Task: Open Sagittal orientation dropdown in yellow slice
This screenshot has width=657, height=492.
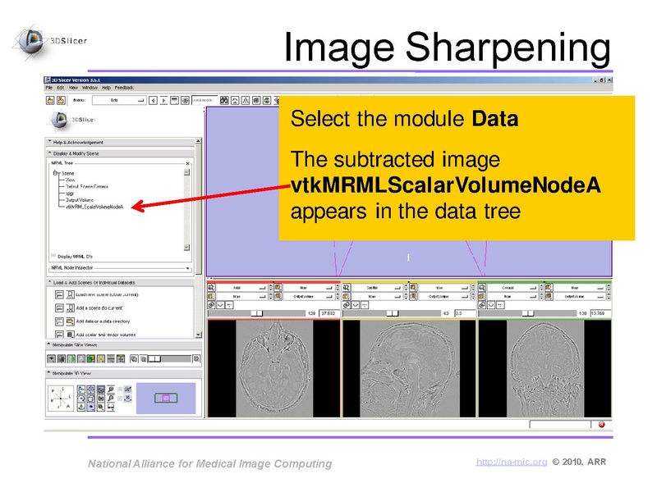Action: pos(377,288)
